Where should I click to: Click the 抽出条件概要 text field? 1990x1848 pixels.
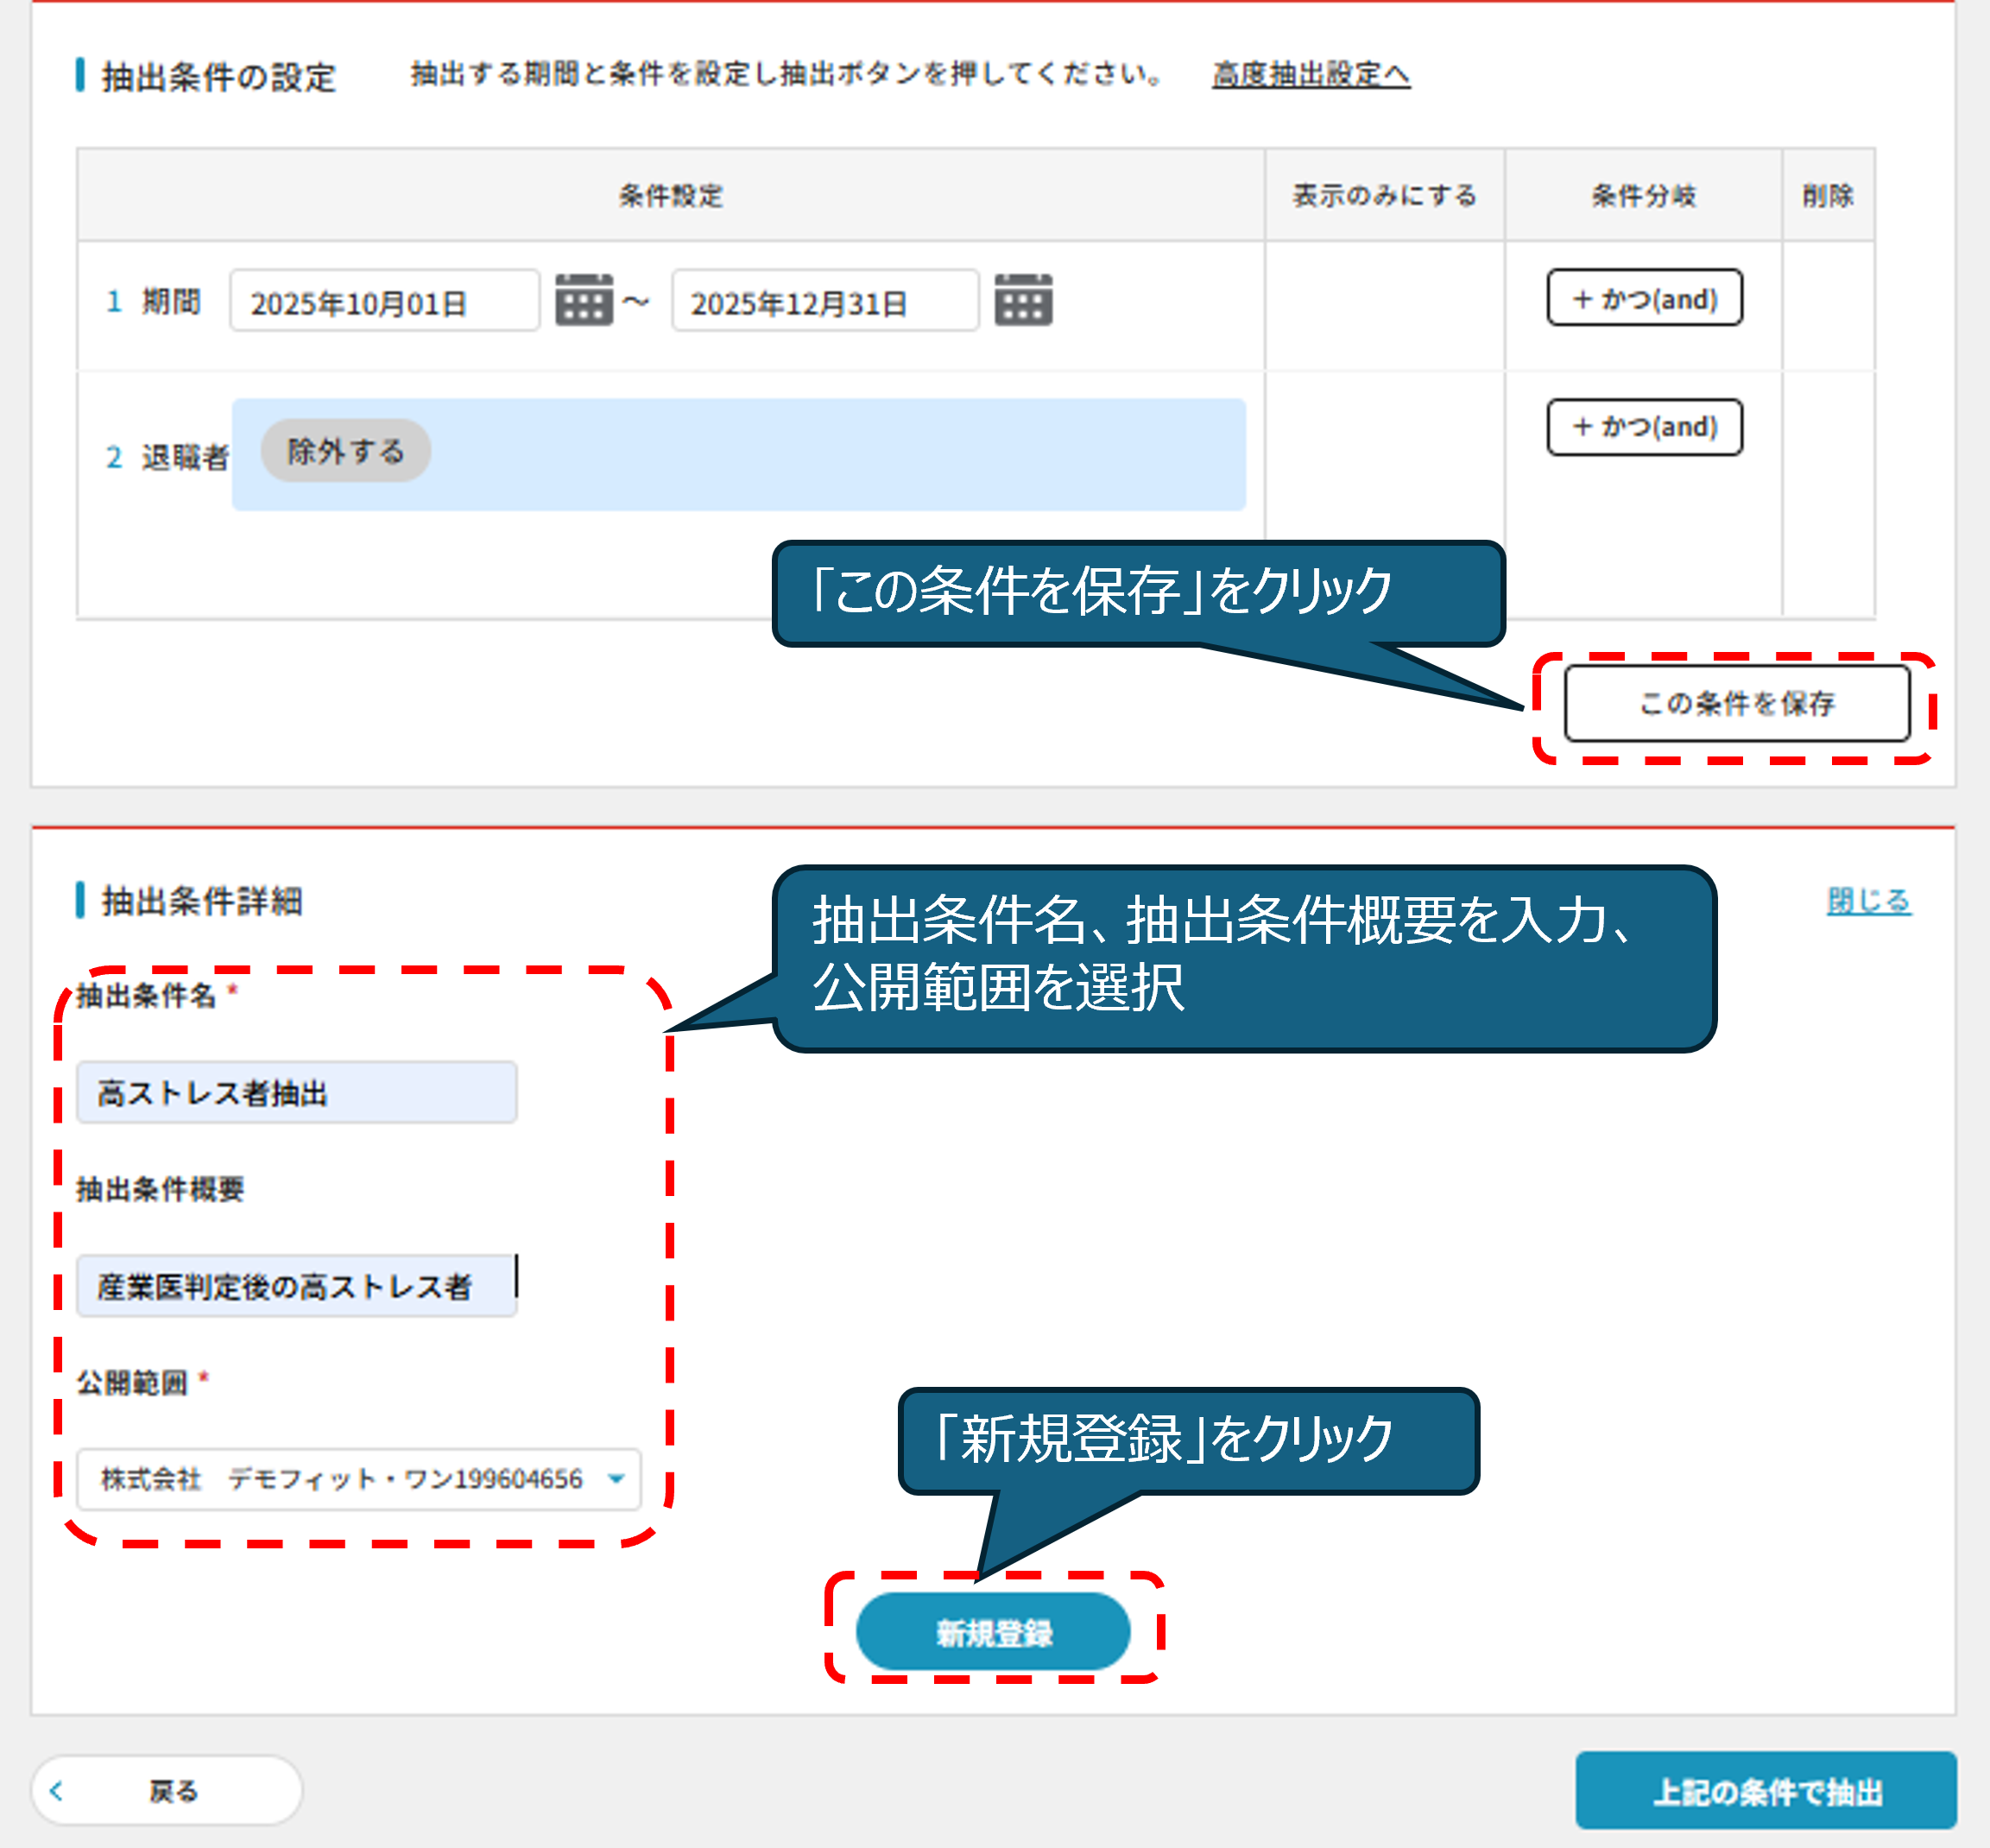coord(296,1286)
